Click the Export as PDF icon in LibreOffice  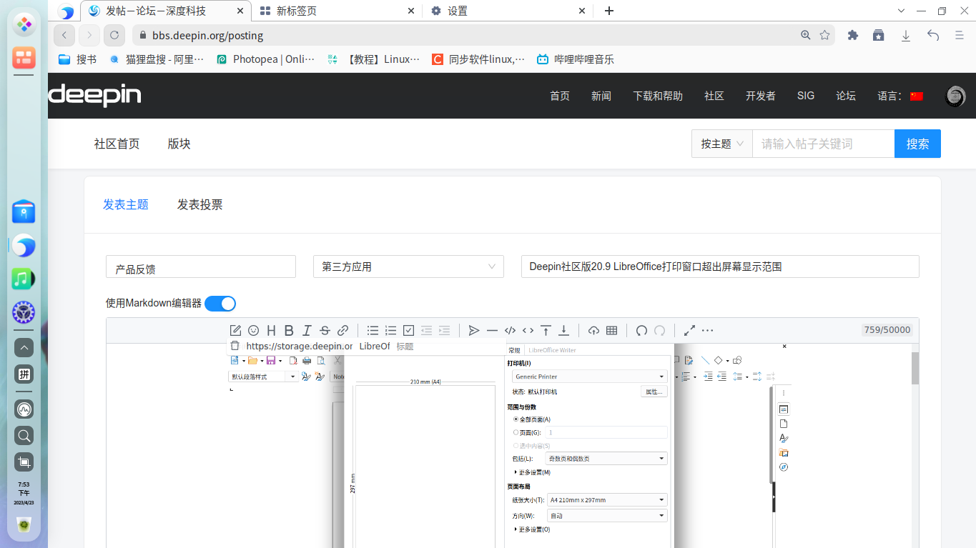[293, 361]
